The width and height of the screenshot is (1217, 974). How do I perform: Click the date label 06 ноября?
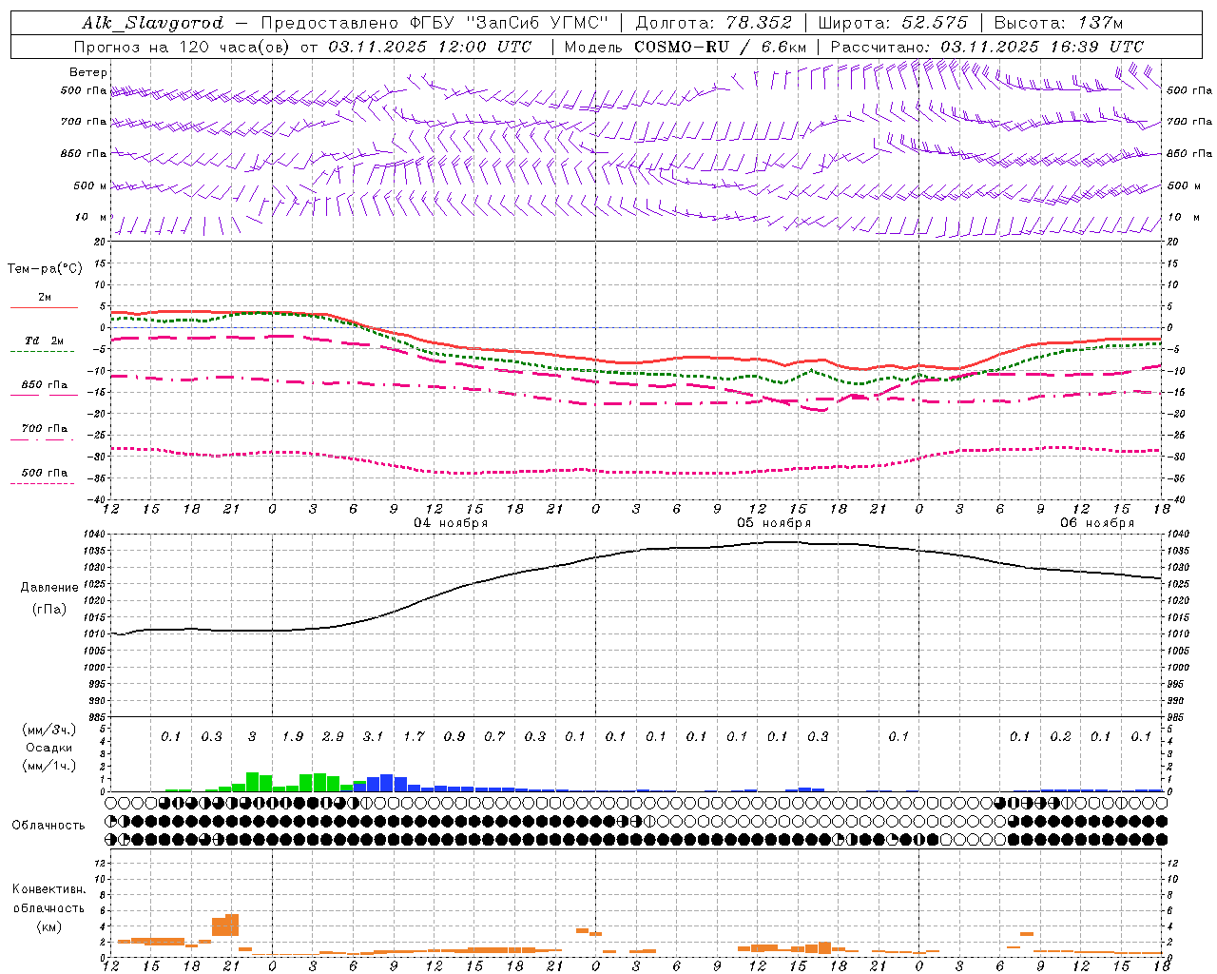click(x=1097, y=523)
